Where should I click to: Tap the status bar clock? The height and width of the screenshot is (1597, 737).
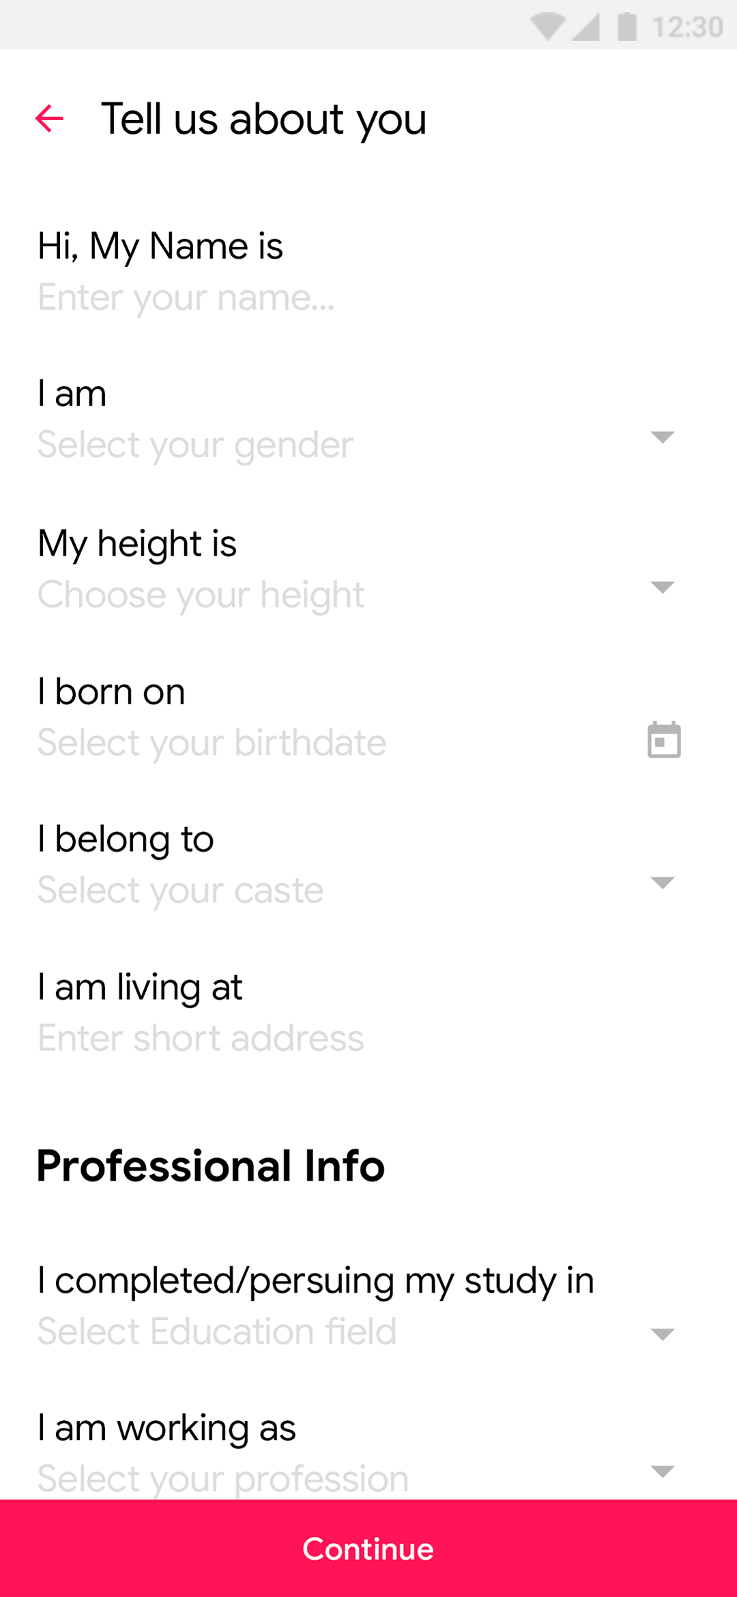pyautogui.click(x=687, y=27)
